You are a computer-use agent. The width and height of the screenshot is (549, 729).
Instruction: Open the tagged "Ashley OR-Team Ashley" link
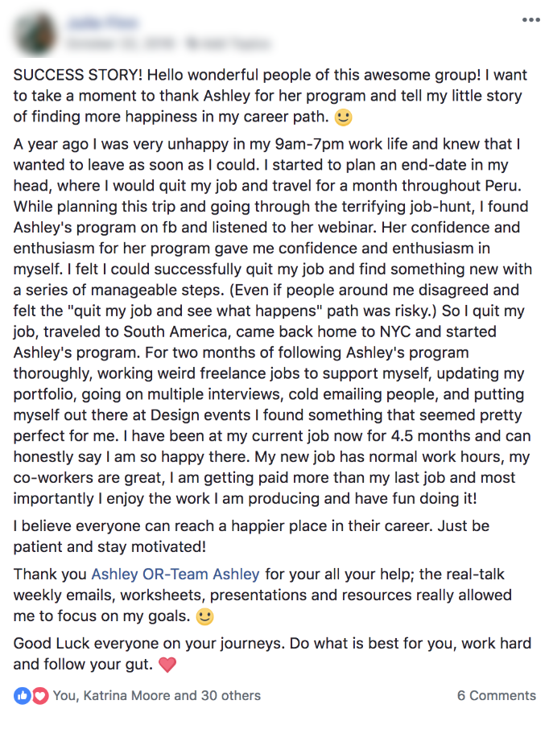pos(175,575)
